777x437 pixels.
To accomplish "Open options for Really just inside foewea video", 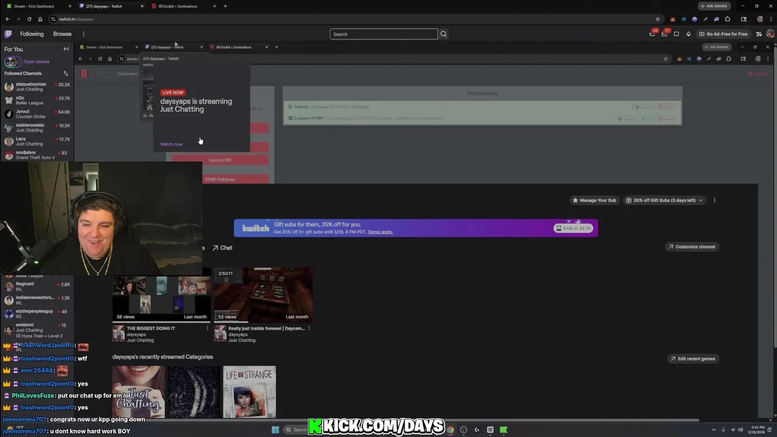I will click(309, 328).
